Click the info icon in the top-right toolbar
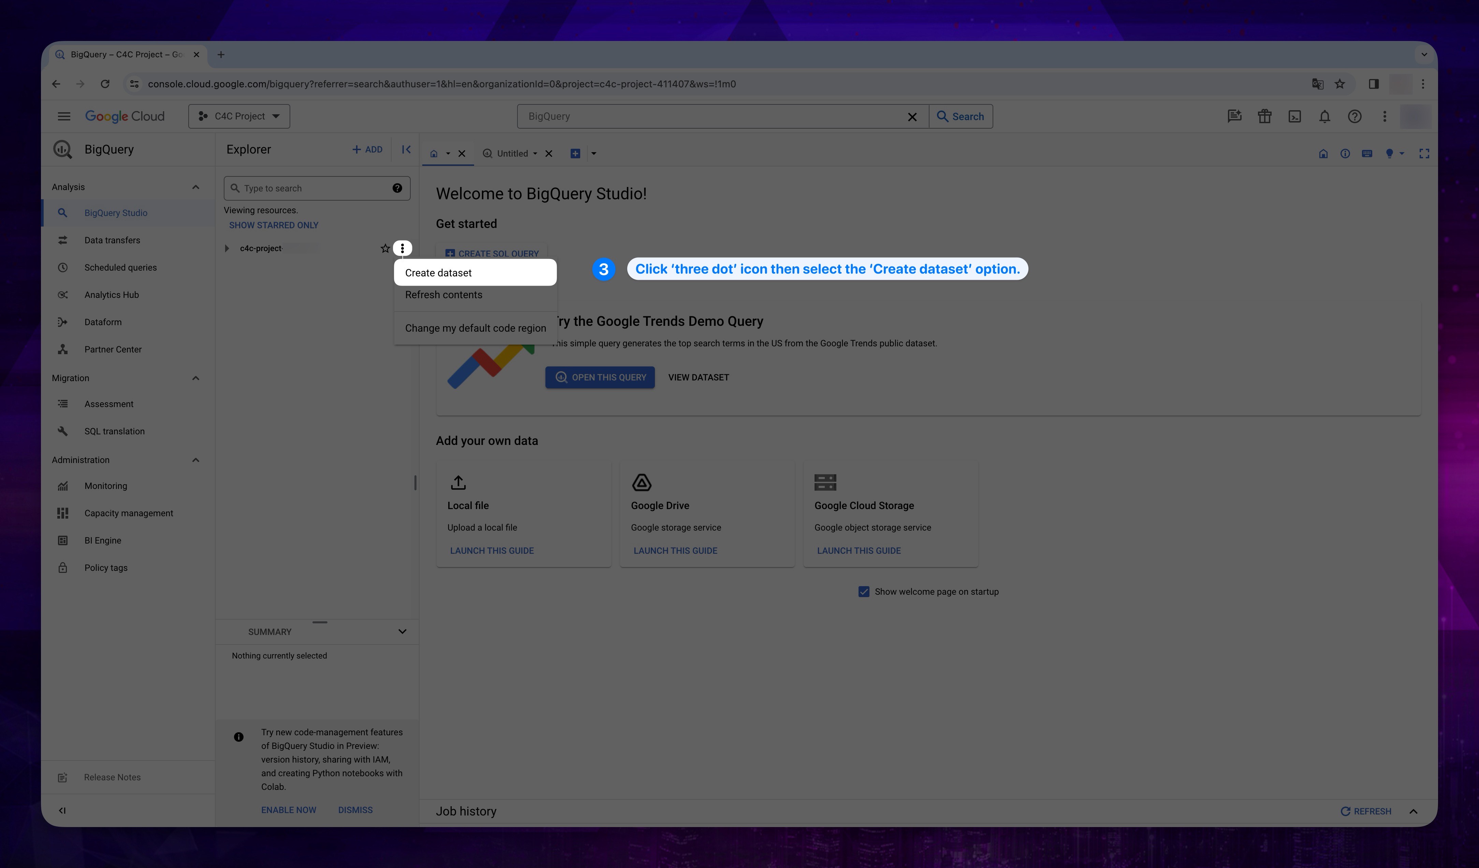This screenshot has width=1479, height=868. [1345, 154]
